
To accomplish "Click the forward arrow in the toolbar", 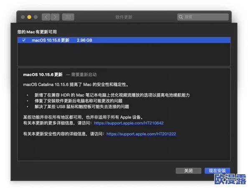I will pos(55,17).
